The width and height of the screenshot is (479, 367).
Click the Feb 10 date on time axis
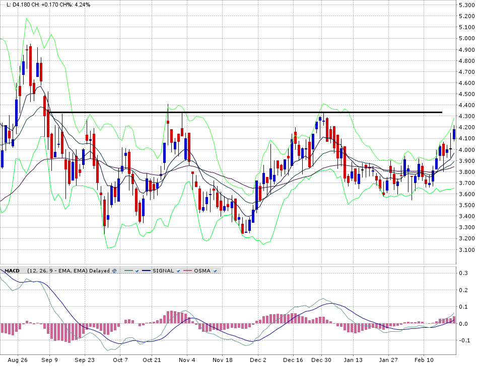pos(423,360)
